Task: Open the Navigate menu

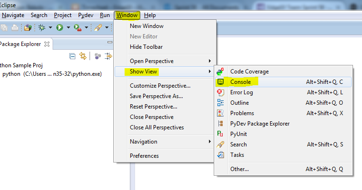Action: coord(13,15)
